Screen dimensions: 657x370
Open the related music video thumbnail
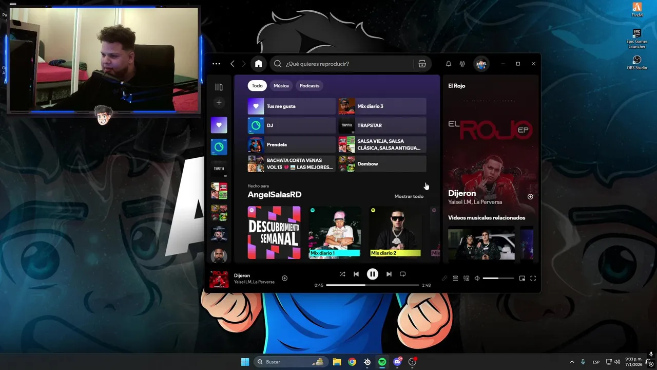pyautogui.click(x=481, y=243)
